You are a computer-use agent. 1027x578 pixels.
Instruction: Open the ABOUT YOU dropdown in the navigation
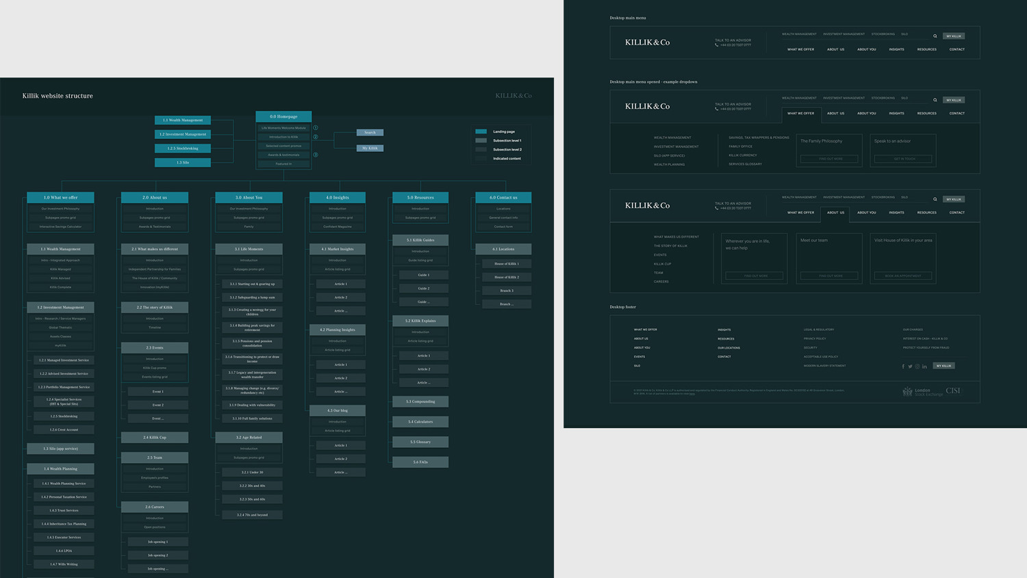click(866, 49)
